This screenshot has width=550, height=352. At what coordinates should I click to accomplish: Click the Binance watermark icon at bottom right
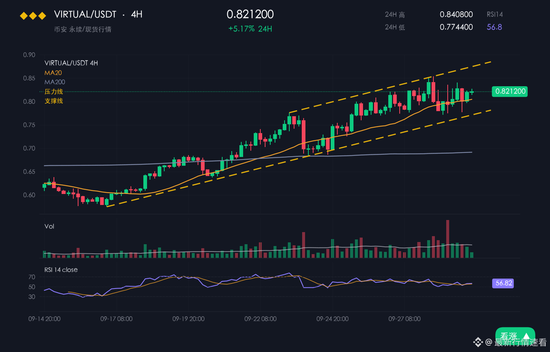pos(478,342)
